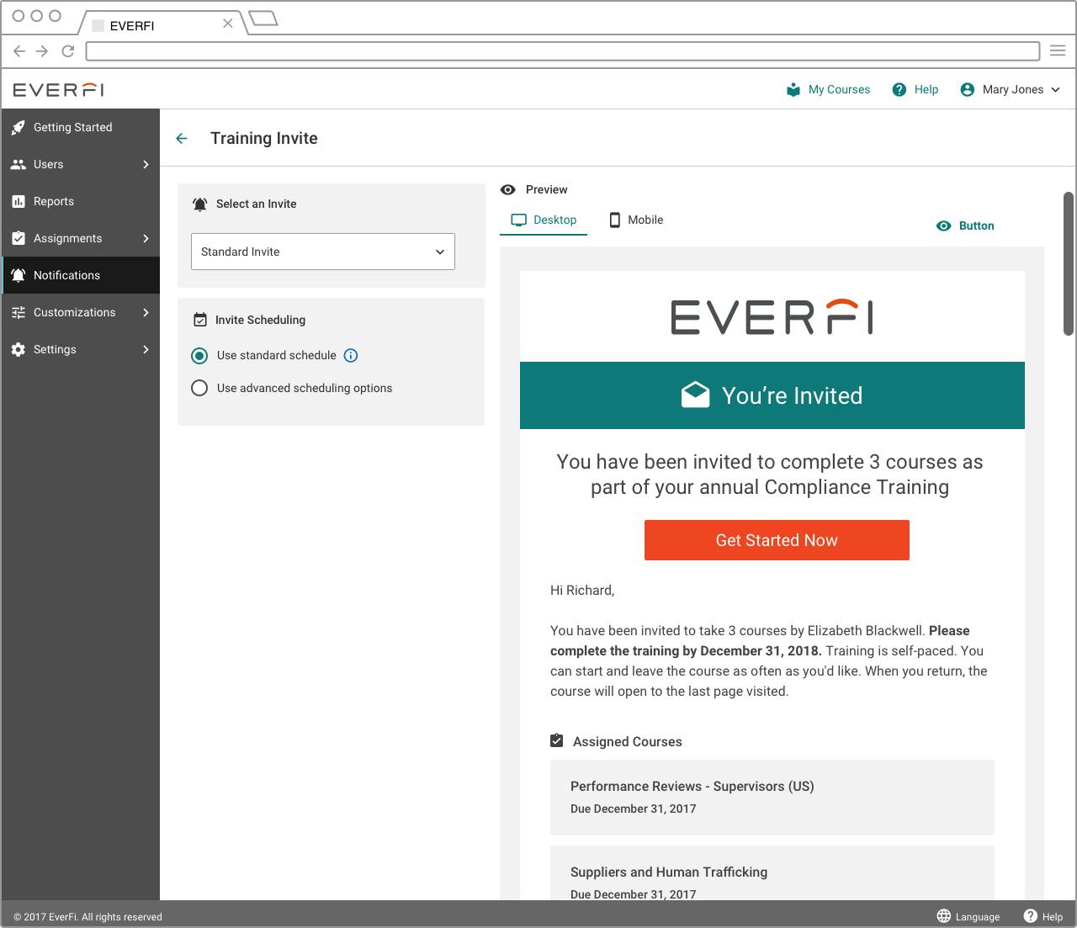Viewport: 1077px width, 928px height.
Task: Click the browser address bar
Action: point(563,50)
